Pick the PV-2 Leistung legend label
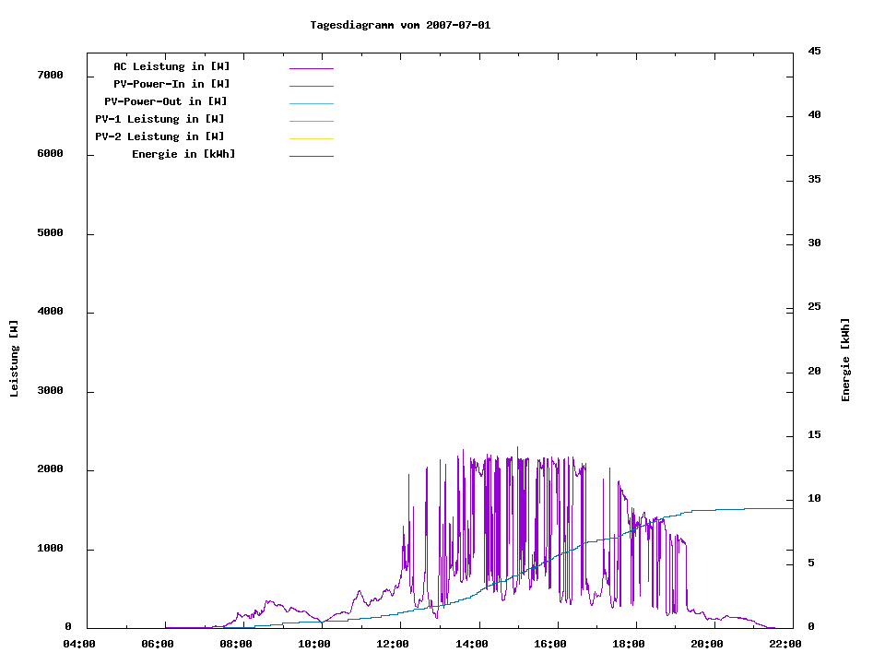Image resolution: width=885 pixels, height=664 pixels. pos(159,136)
